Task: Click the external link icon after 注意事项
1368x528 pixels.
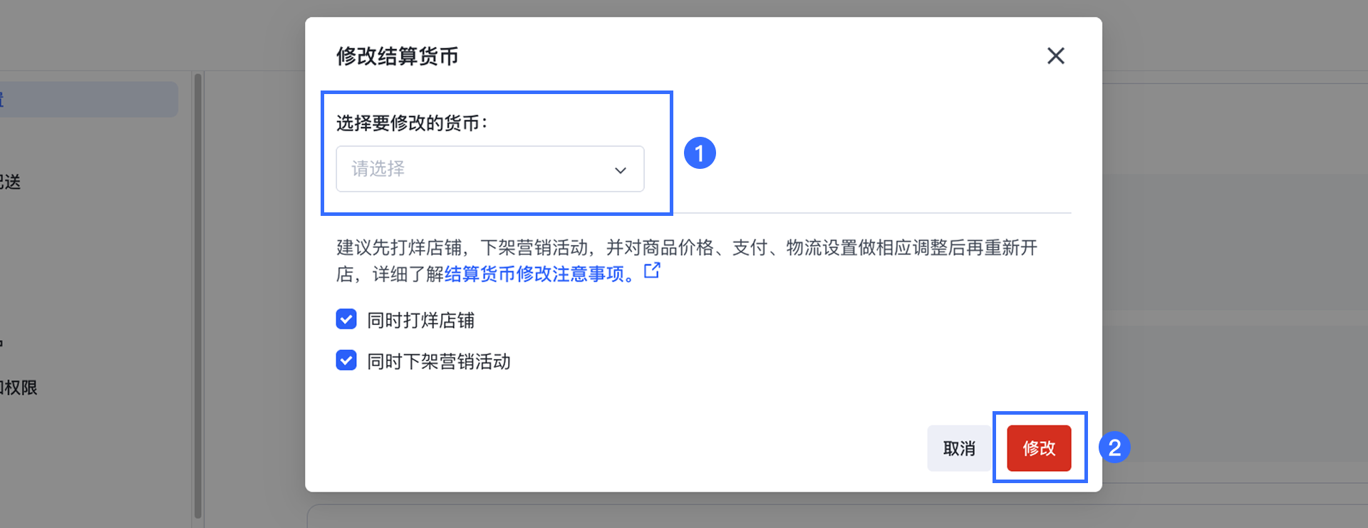Action: pyautogui.click(x=652, y=271)
